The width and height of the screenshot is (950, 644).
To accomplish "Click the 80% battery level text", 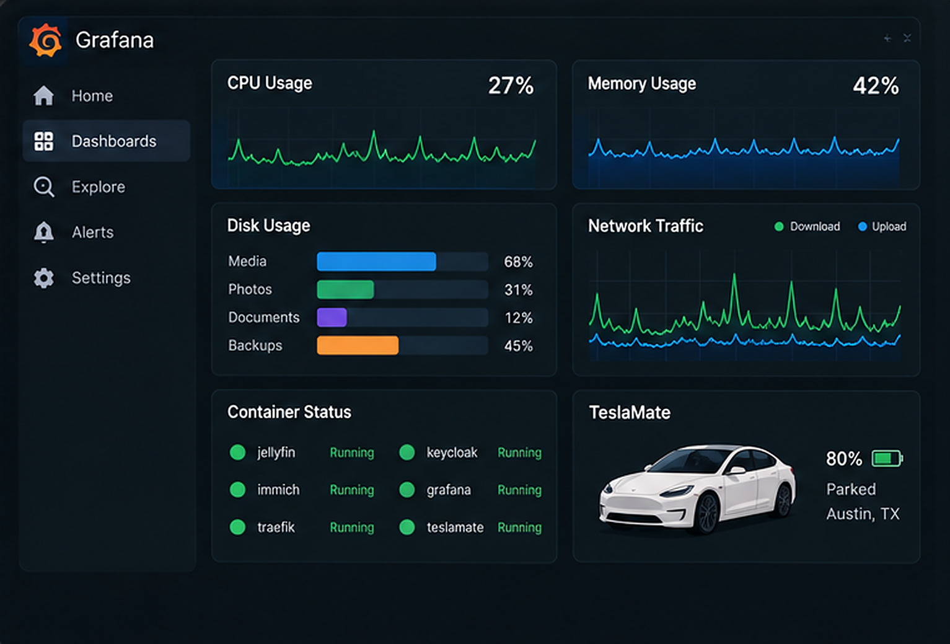I will [x=844, y=459].
